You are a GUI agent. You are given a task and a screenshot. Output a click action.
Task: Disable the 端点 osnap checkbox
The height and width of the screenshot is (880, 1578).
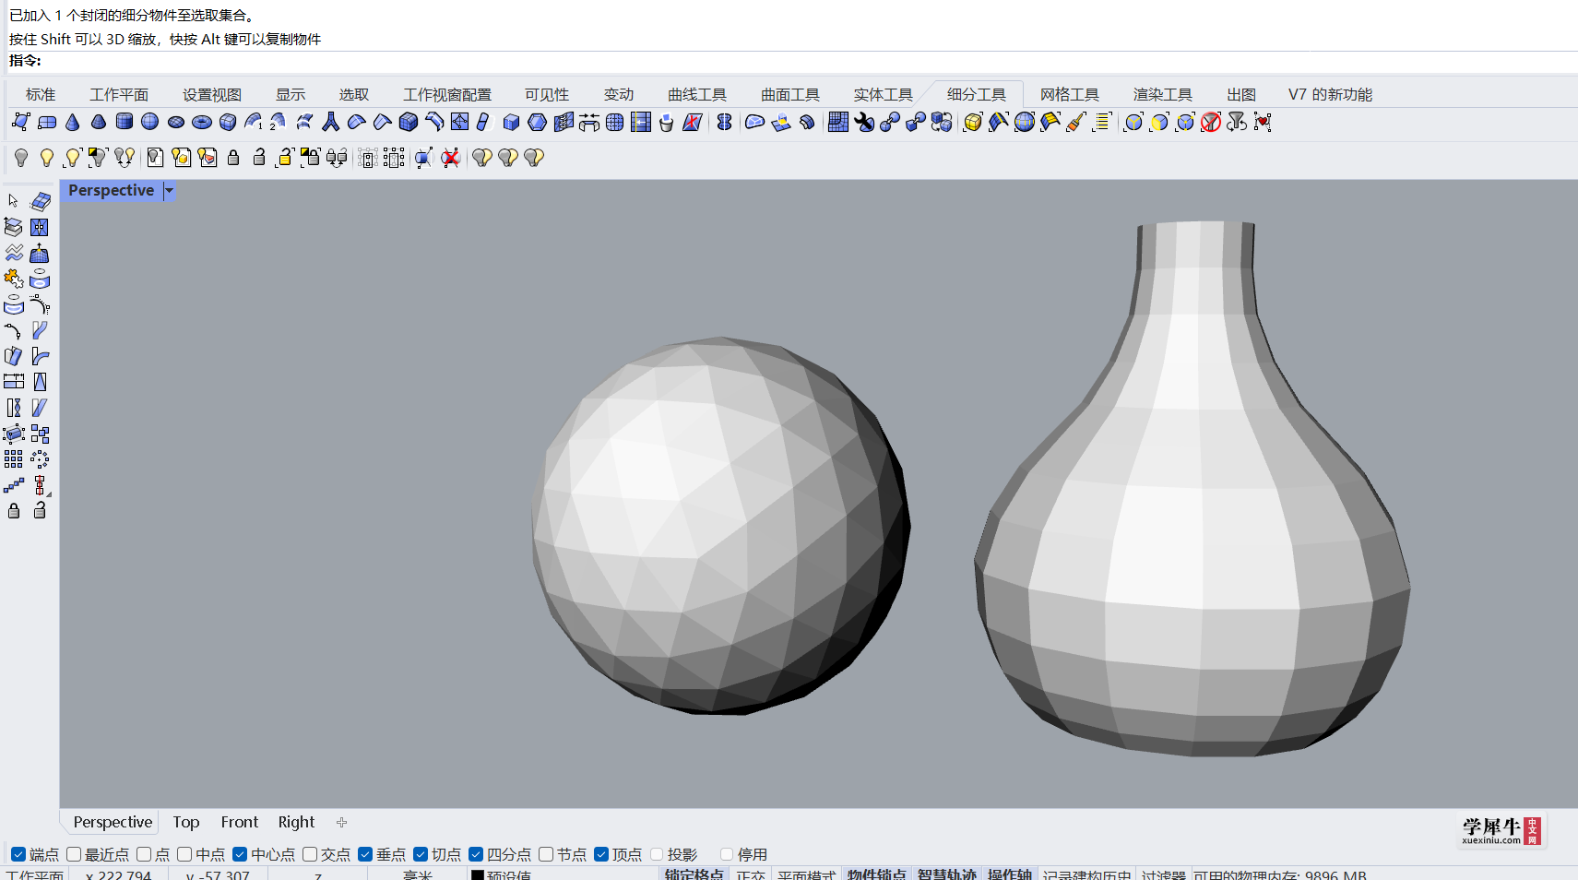[18, 854]
